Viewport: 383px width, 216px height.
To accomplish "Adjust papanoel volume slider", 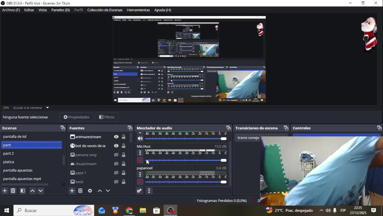I will (x=186, y=182).
